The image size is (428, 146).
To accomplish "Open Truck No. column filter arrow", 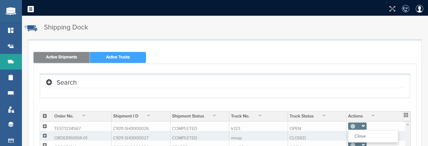I will click(x=260, y=116).
